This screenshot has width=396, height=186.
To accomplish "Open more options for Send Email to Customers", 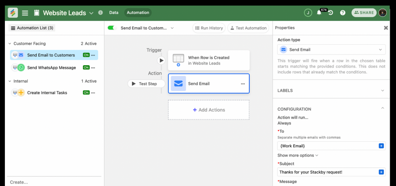I will pyautogui.click(x=93, y=55).
